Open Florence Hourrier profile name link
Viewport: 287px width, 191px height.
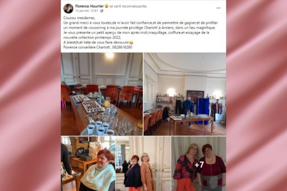(89, 6)
